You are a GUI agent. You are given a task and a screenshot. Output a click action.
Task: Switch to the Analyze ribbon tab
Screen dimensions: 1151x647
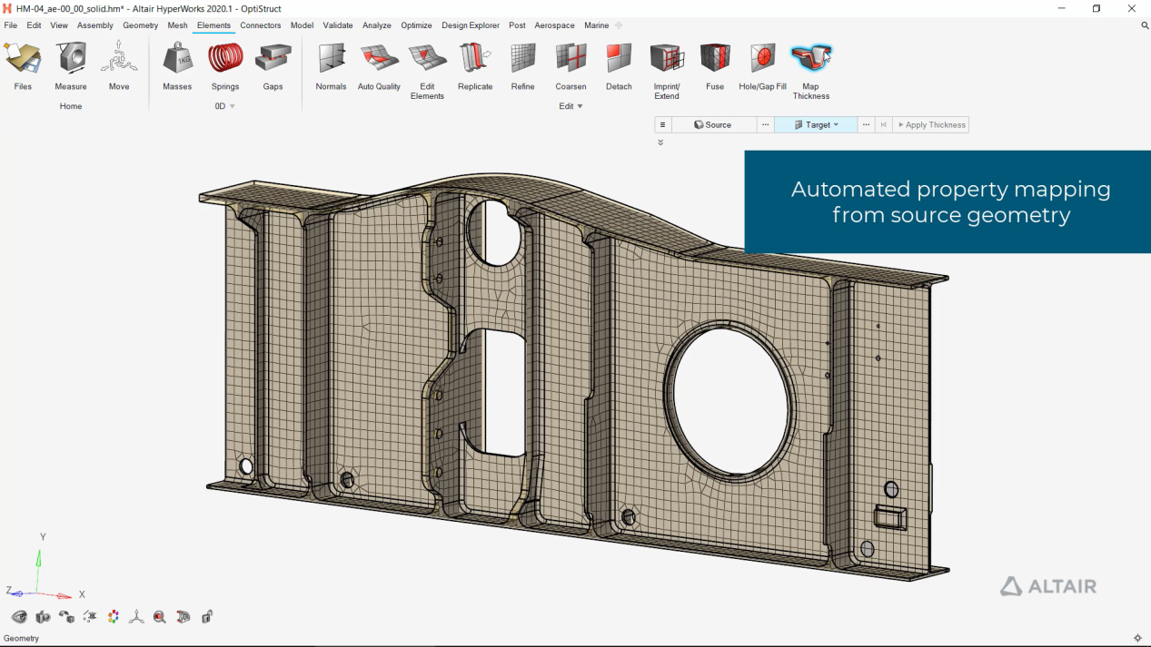[377, 25]
